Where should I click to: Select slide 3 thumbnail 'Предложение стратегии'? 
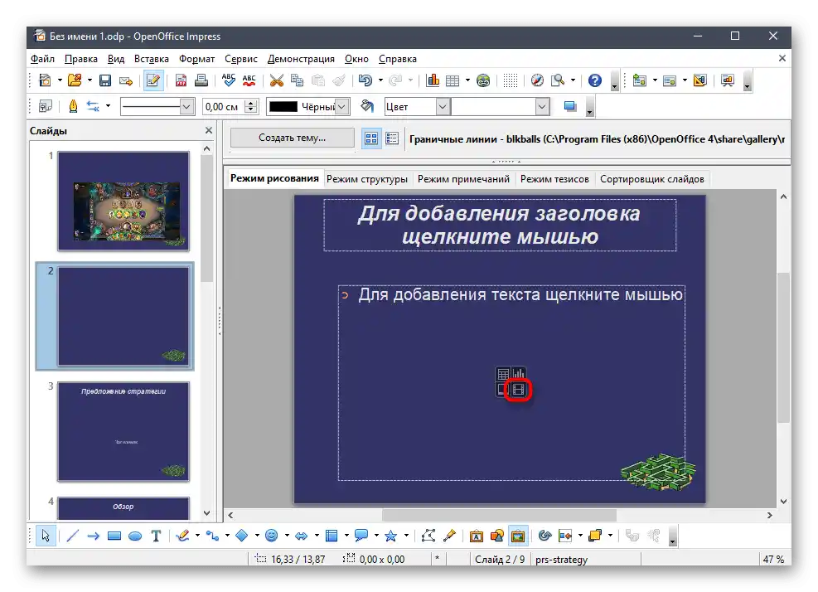coord(123,431)
